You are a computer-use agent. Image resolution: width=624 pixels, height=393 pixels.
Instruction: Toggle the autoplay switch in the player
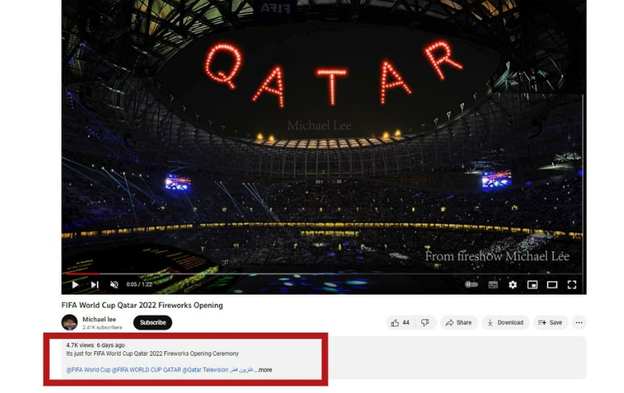472,285
